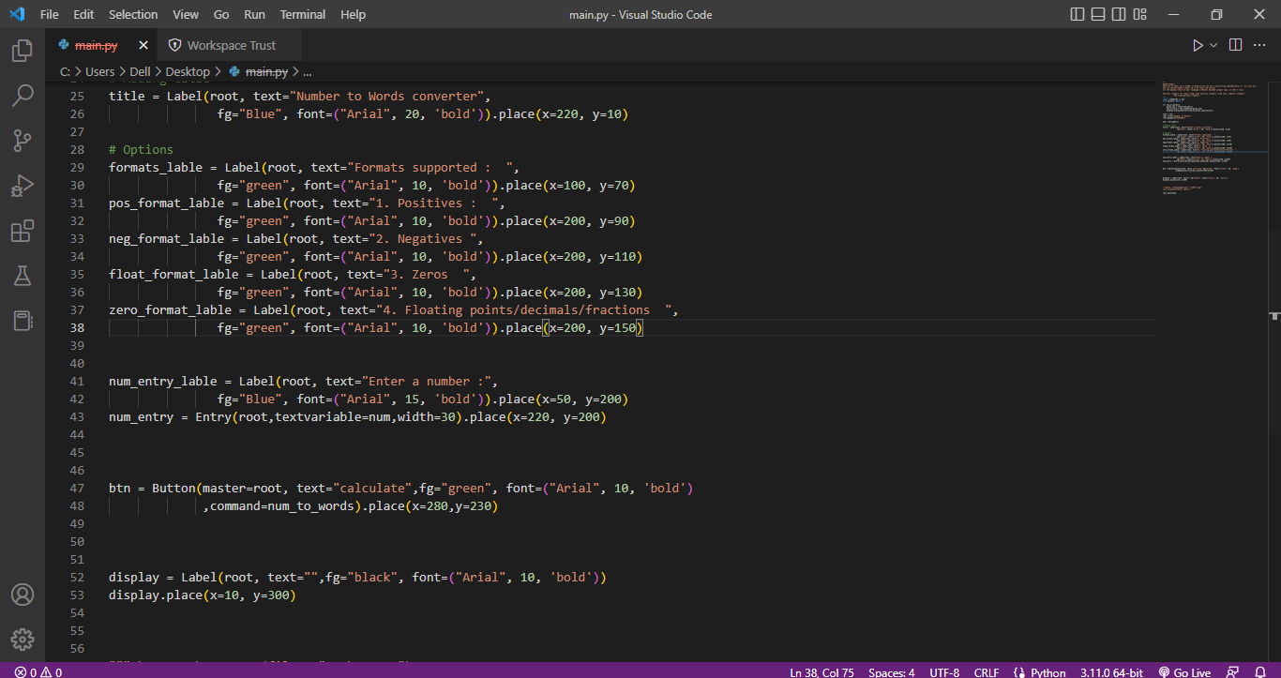Open the Selection menu

coord(133,14)
